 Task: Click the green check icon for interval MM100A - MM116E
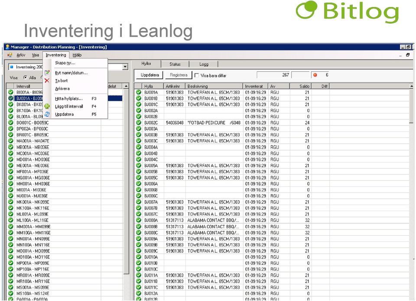tap(10, 233)
